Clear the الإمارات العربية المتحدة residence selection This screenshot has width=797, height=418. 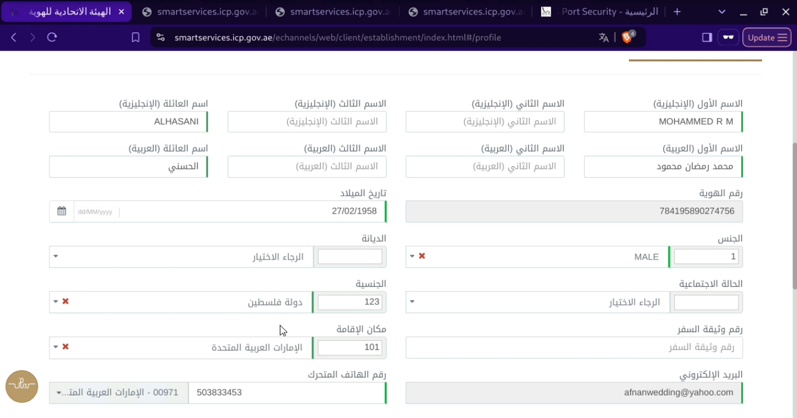pyautogui.click(x=66, y=347)
